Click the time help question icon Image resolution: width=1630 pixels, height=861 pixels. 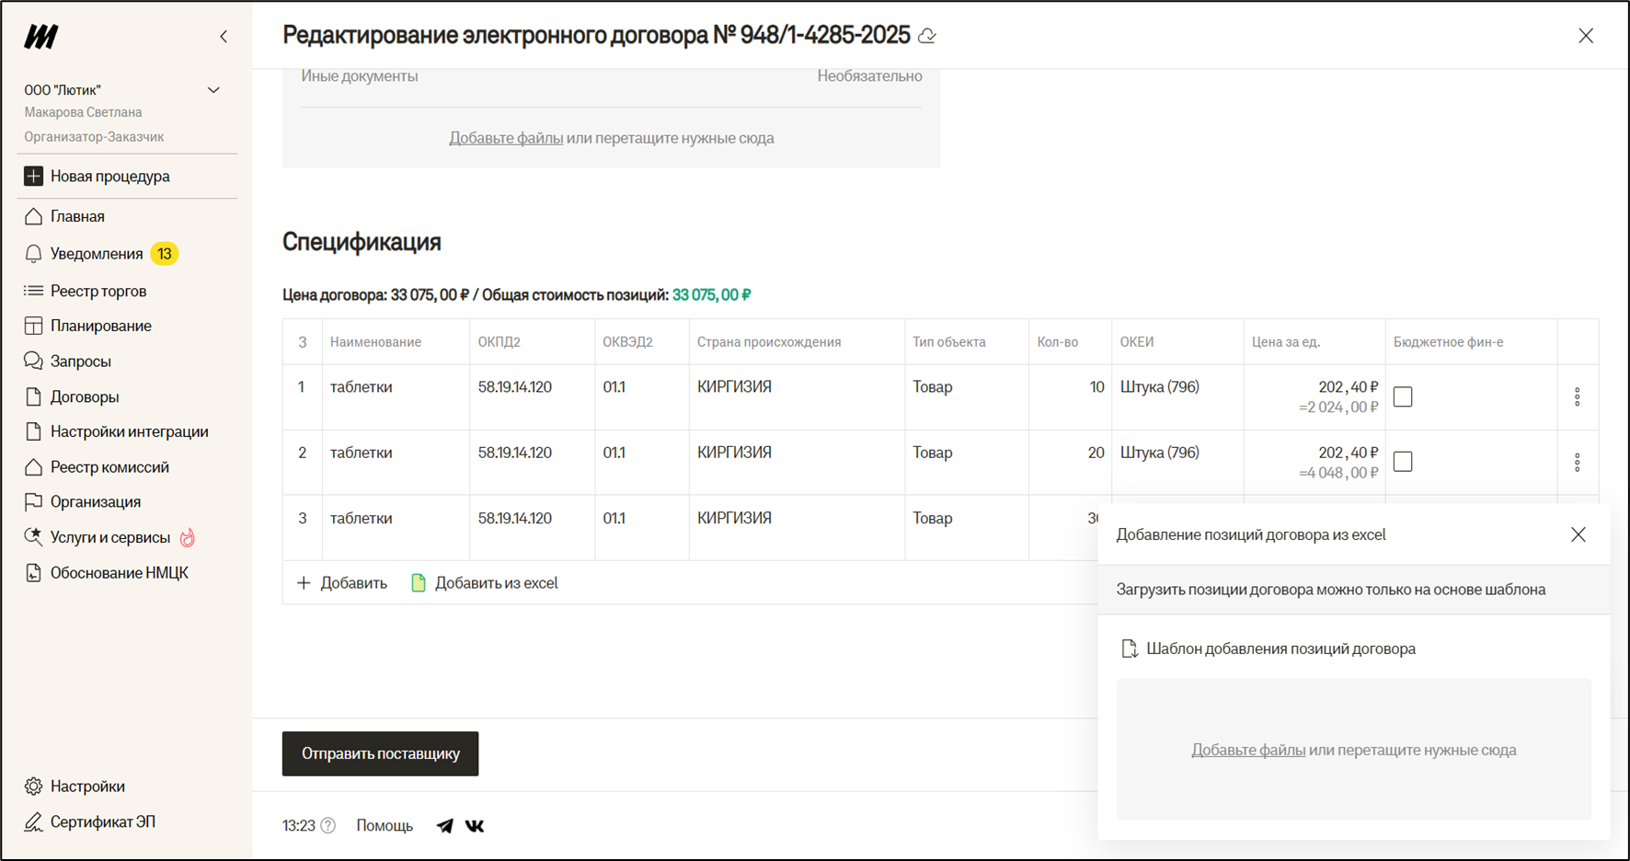(x=328, y=825)
